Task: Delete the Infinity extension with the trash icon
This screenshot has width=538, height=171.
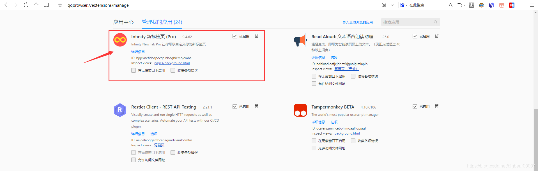Action: tap(256, 36)
